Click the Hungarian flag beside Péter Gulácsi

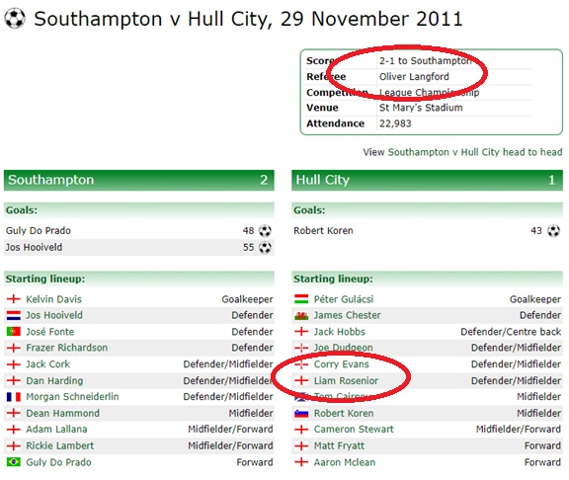click(x=301, y=299)
